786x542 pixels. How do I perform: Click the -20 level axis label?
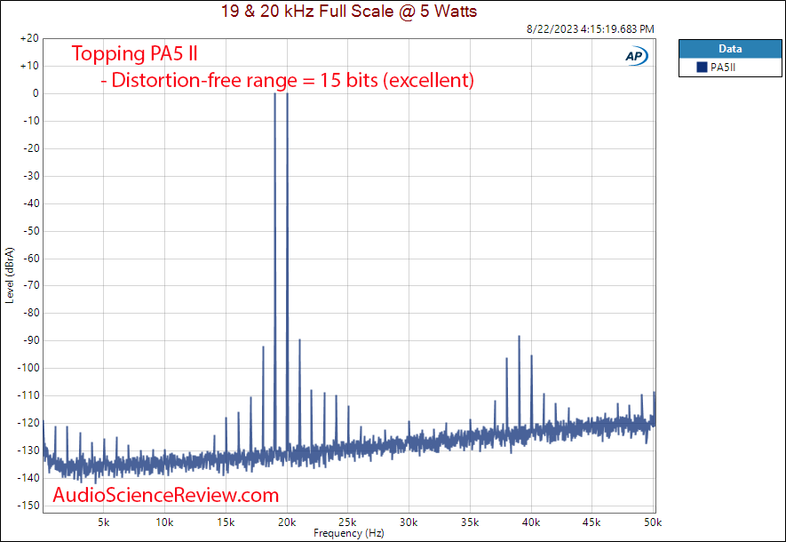point(31,148)
